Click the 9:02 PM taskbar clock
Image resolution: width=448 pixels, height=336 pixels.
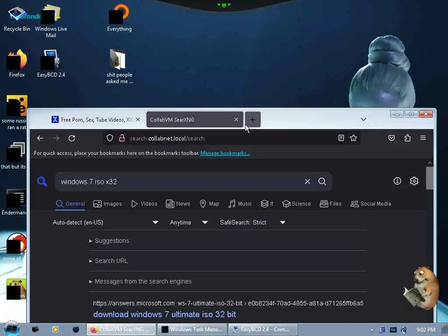click(426, 330)
